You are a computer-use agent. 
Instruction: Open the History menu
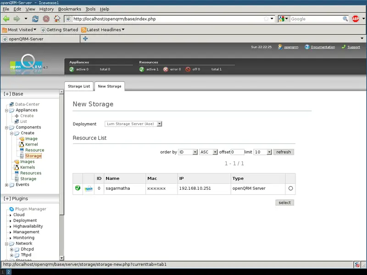[47, 9]
